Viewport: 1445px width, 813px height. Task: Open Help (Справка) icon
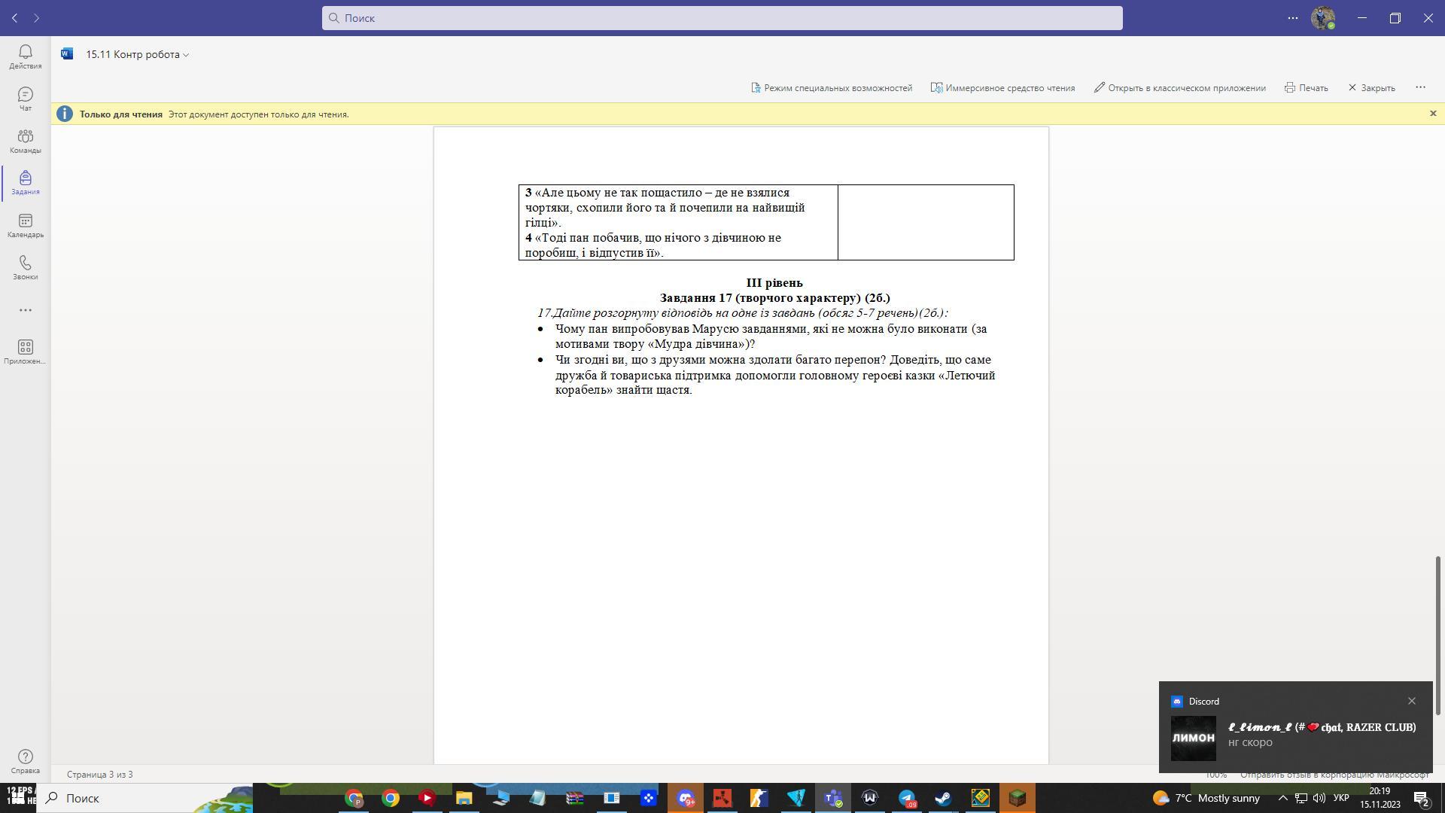25,760
